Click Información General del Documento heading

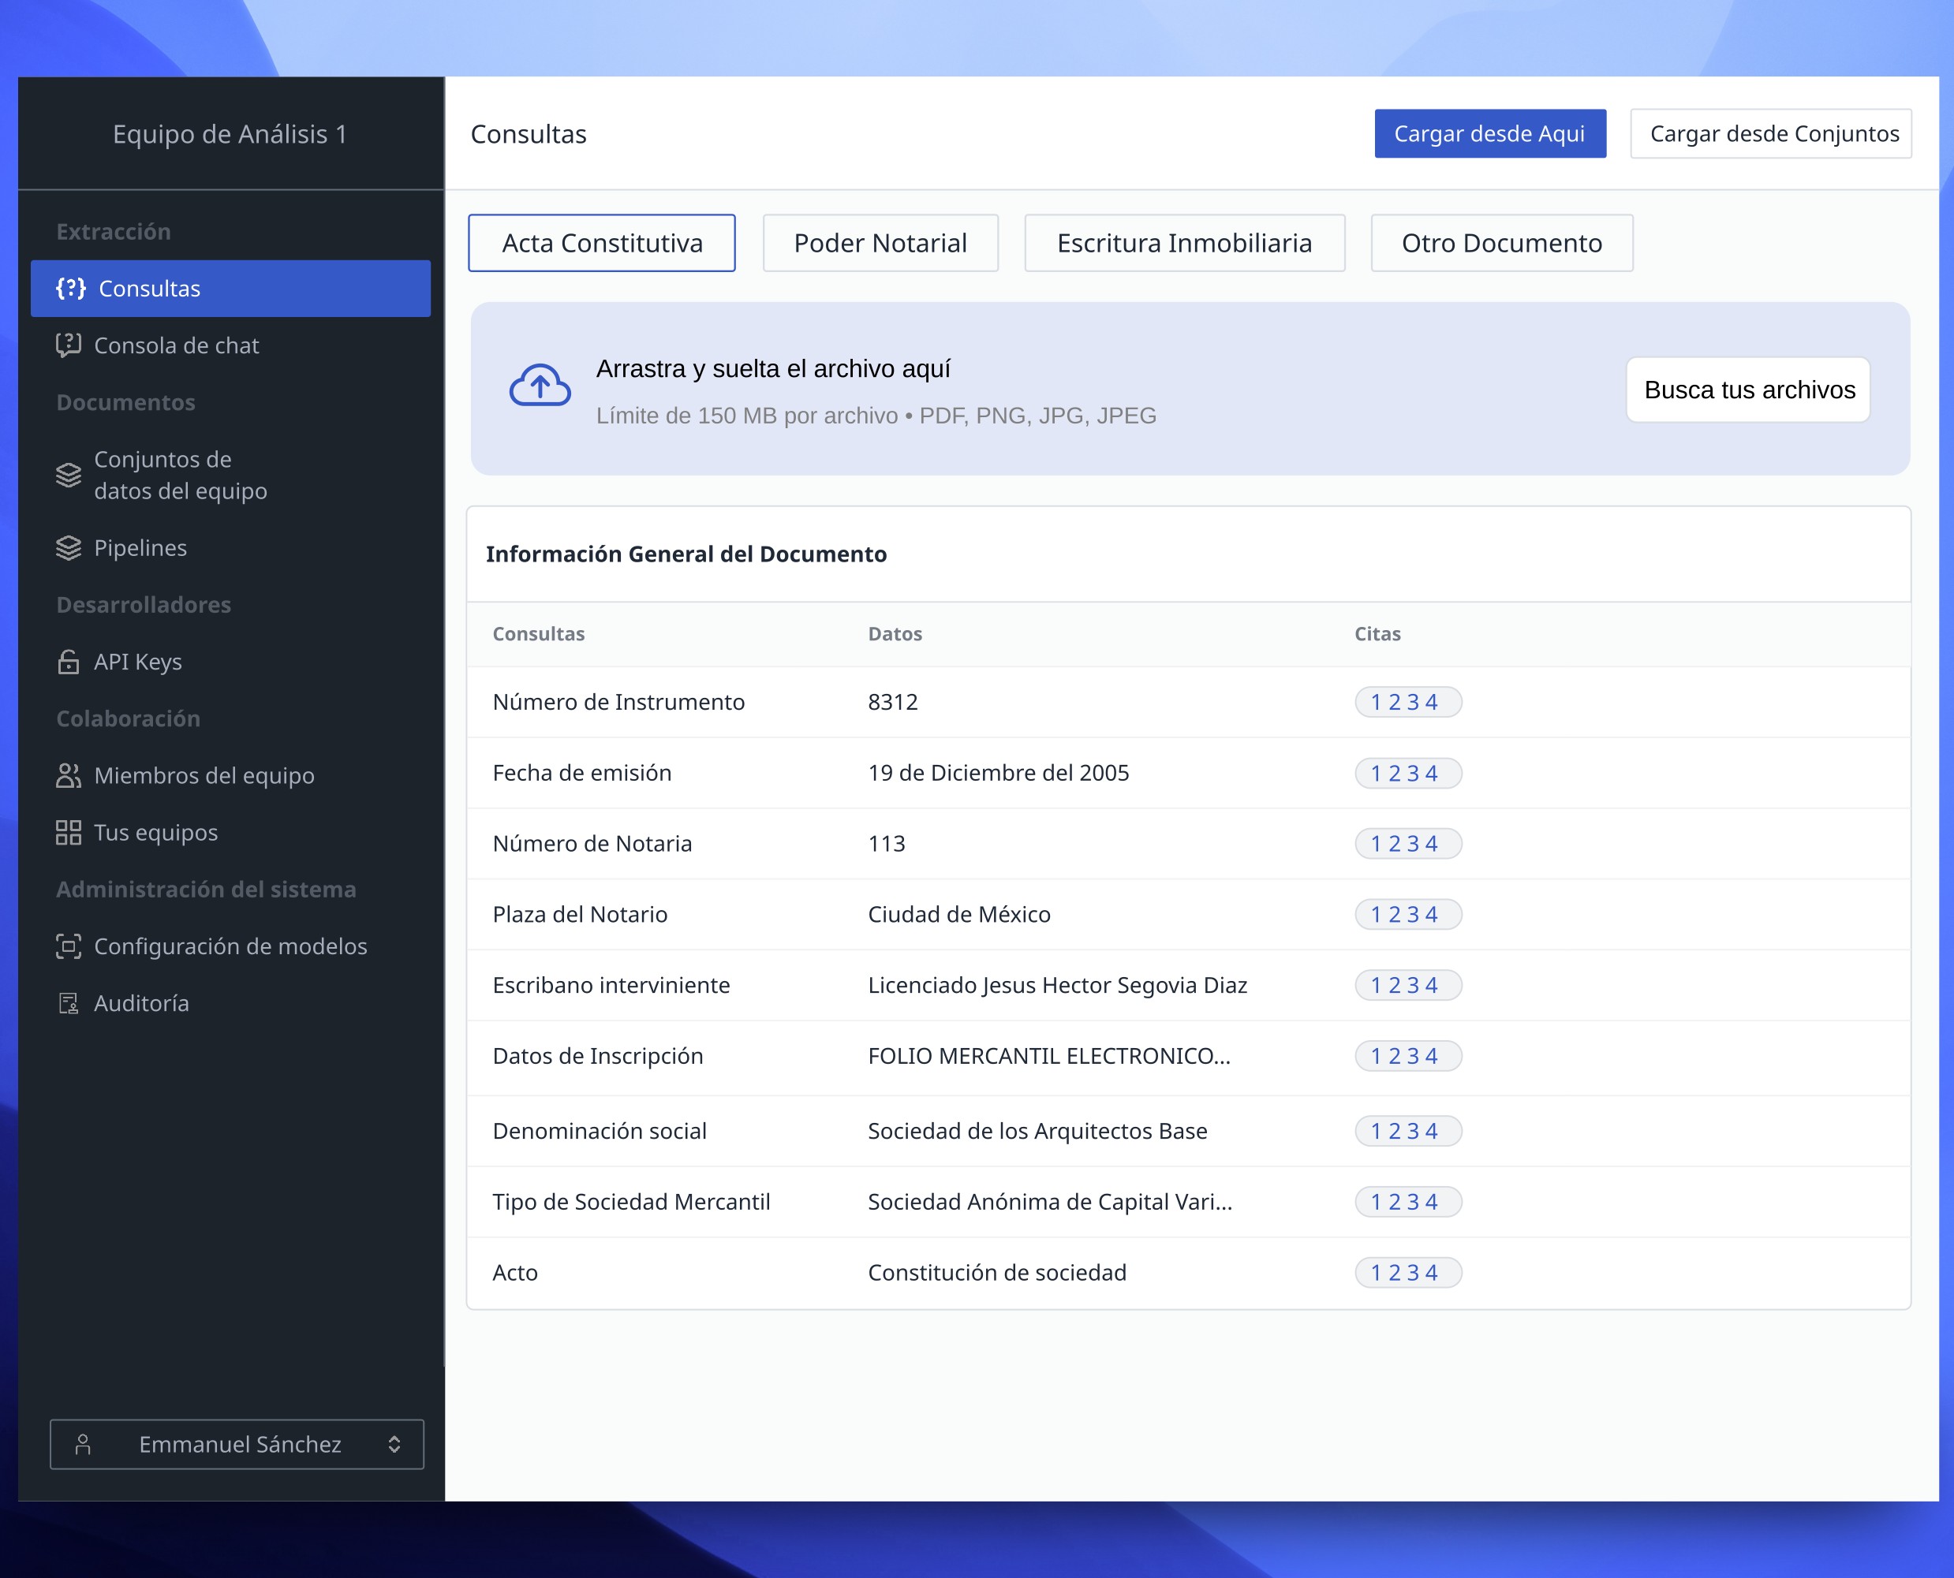tap(686, 554)
